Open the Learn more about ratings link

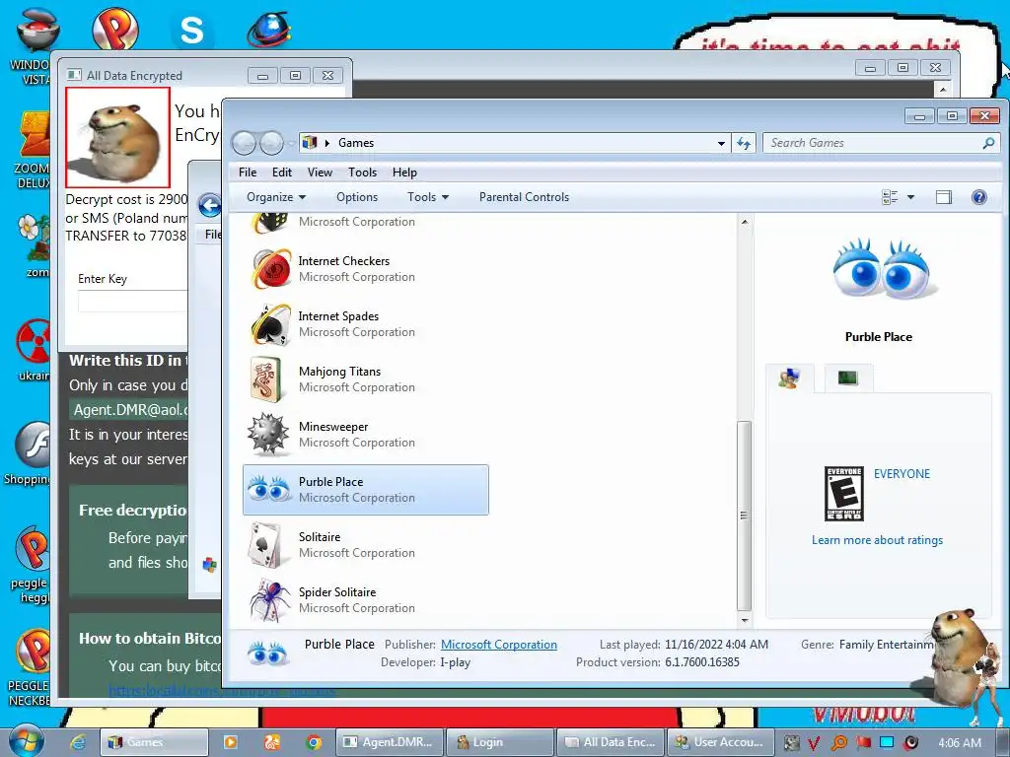tap(877, 540)
